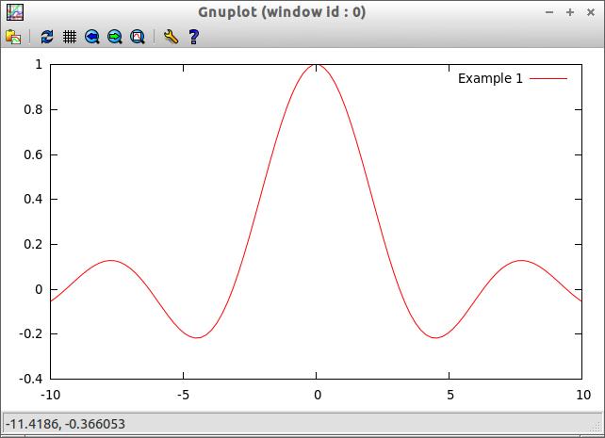Click the curve's central peak at x=0
This screenshot has height=438, width=605.
tap(316, 65)
